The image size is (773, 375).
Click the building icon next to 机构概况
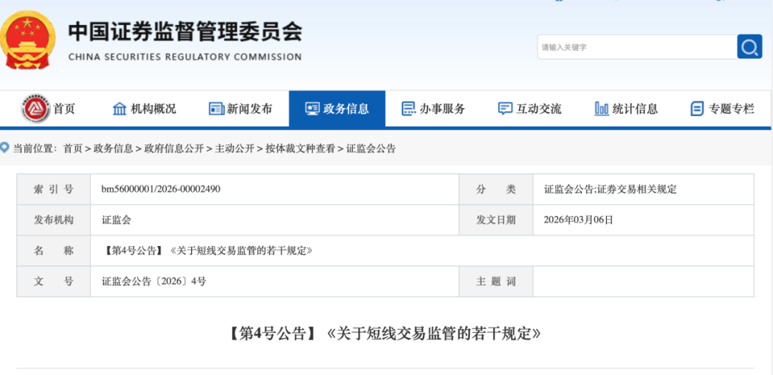(120, 108)
